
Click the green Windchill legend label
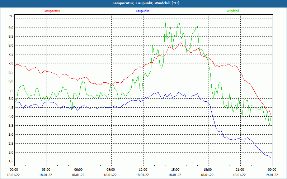click(x=233, y=11)
